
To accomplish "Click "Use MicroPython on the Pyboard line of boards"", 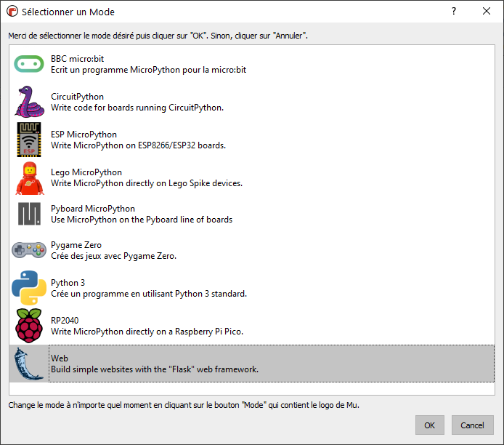I will [142, 220].
